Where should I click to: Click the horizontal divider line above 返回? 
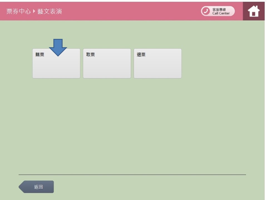pyautogui.click(x=132, y=175)
